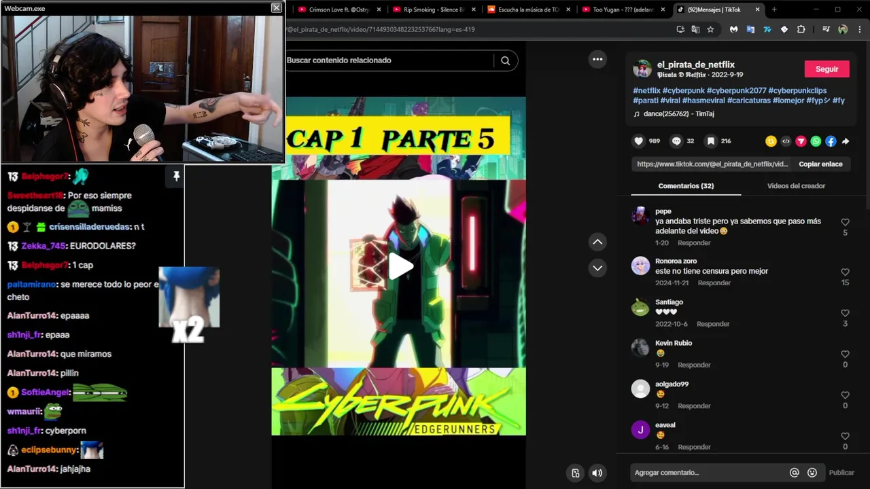
Task: Like Ronoroa zoro's comment
Action: [845, 272]
